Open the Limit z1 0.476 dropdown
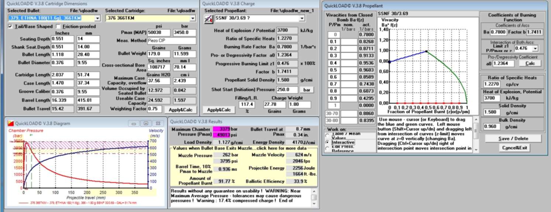The width and height of the screenshot is (551, 212). click(x=535, y=48)
